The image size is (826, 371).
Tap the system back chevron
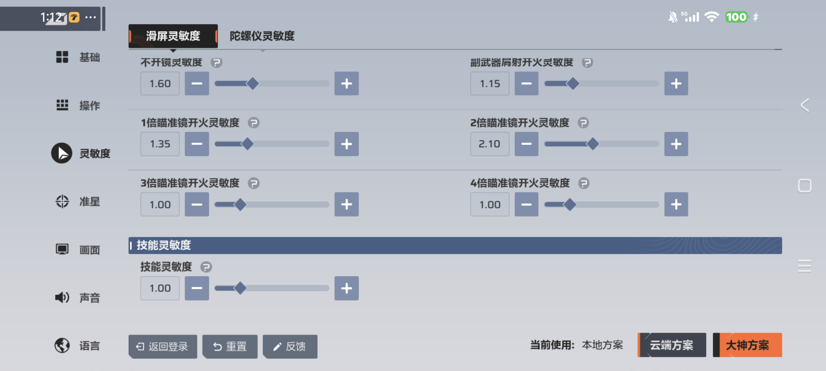[x=805, y=105]
